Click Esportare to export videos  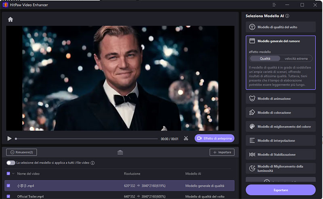pyautogui.click(x=281, y=190)
